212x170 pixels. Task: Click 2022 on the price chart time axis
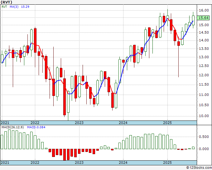(35, 123)
